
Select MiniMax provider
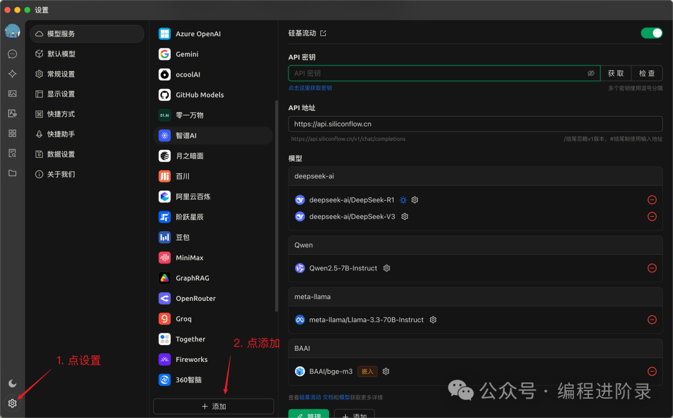coord(213,257)
